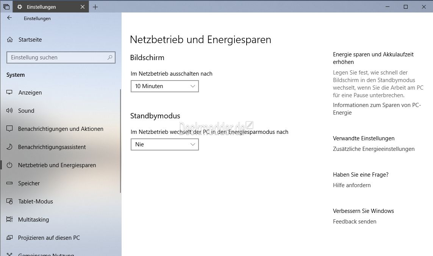Click the Sound speaker icon

[x=9, y=110]
